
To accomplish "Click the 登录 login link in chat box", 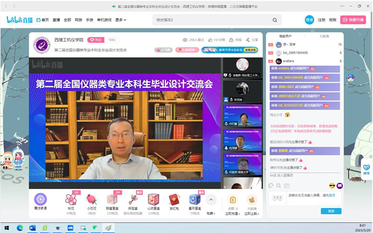I will pos(332,196).
